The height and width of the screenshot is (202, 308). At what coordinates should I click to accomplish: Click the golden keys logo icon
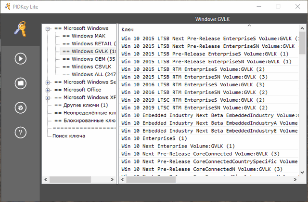(x=20, y=30)
